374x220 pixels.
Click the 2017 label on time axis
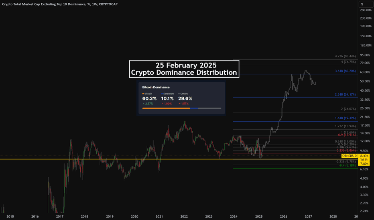(x=60, y=216)
